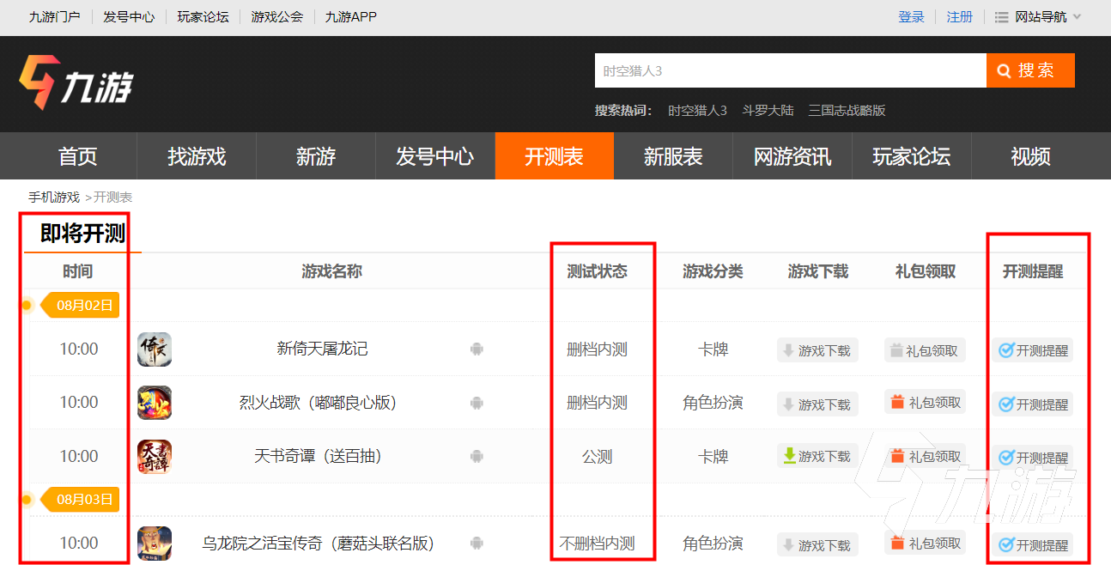Open the 视频 nav tab

pyautogui.click(x=1030, y=156)
